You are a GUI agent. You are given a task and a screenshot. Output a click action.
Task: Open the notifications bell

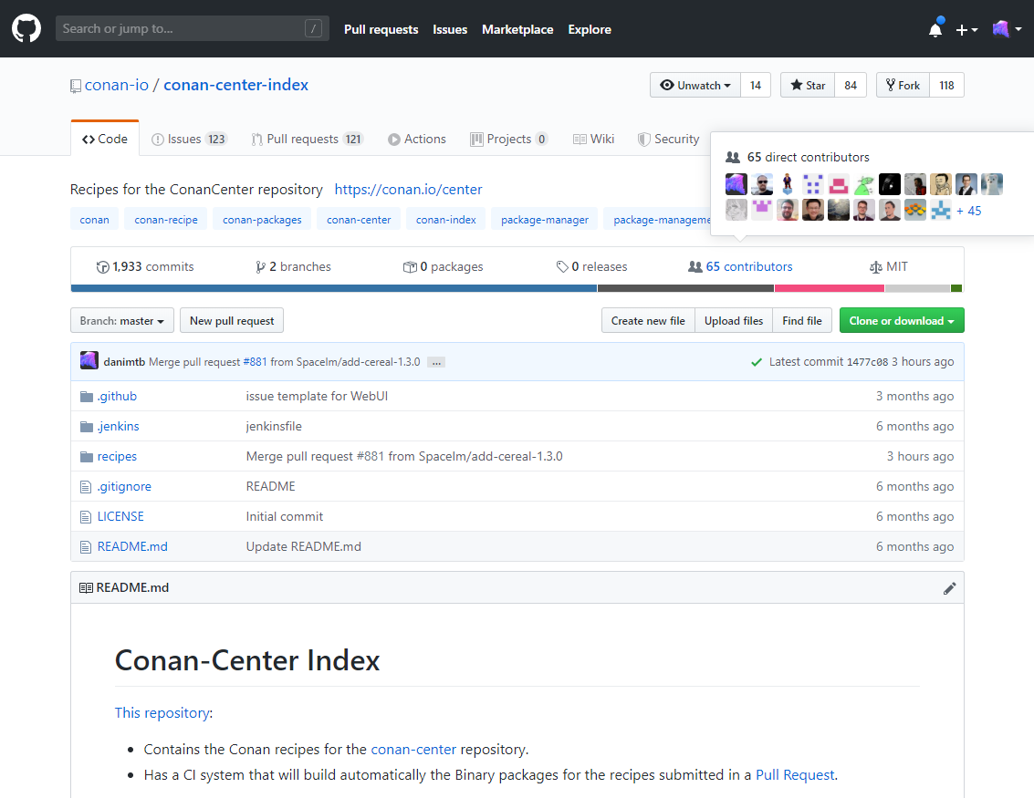coord(935,30)
